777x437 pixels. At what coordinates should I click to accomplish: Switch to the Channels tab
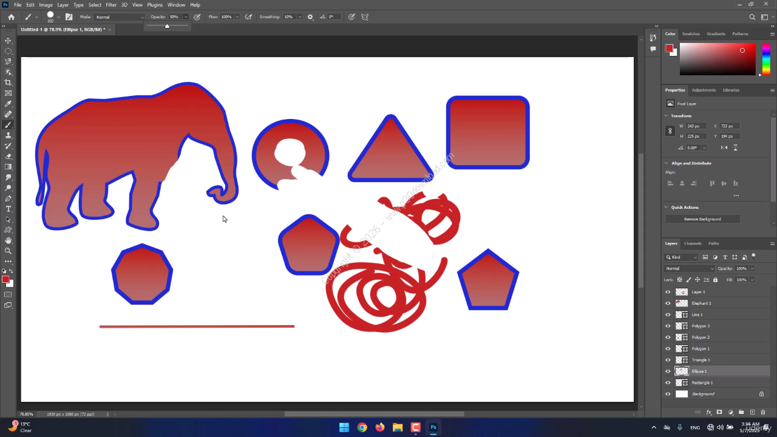click(693, 243)
